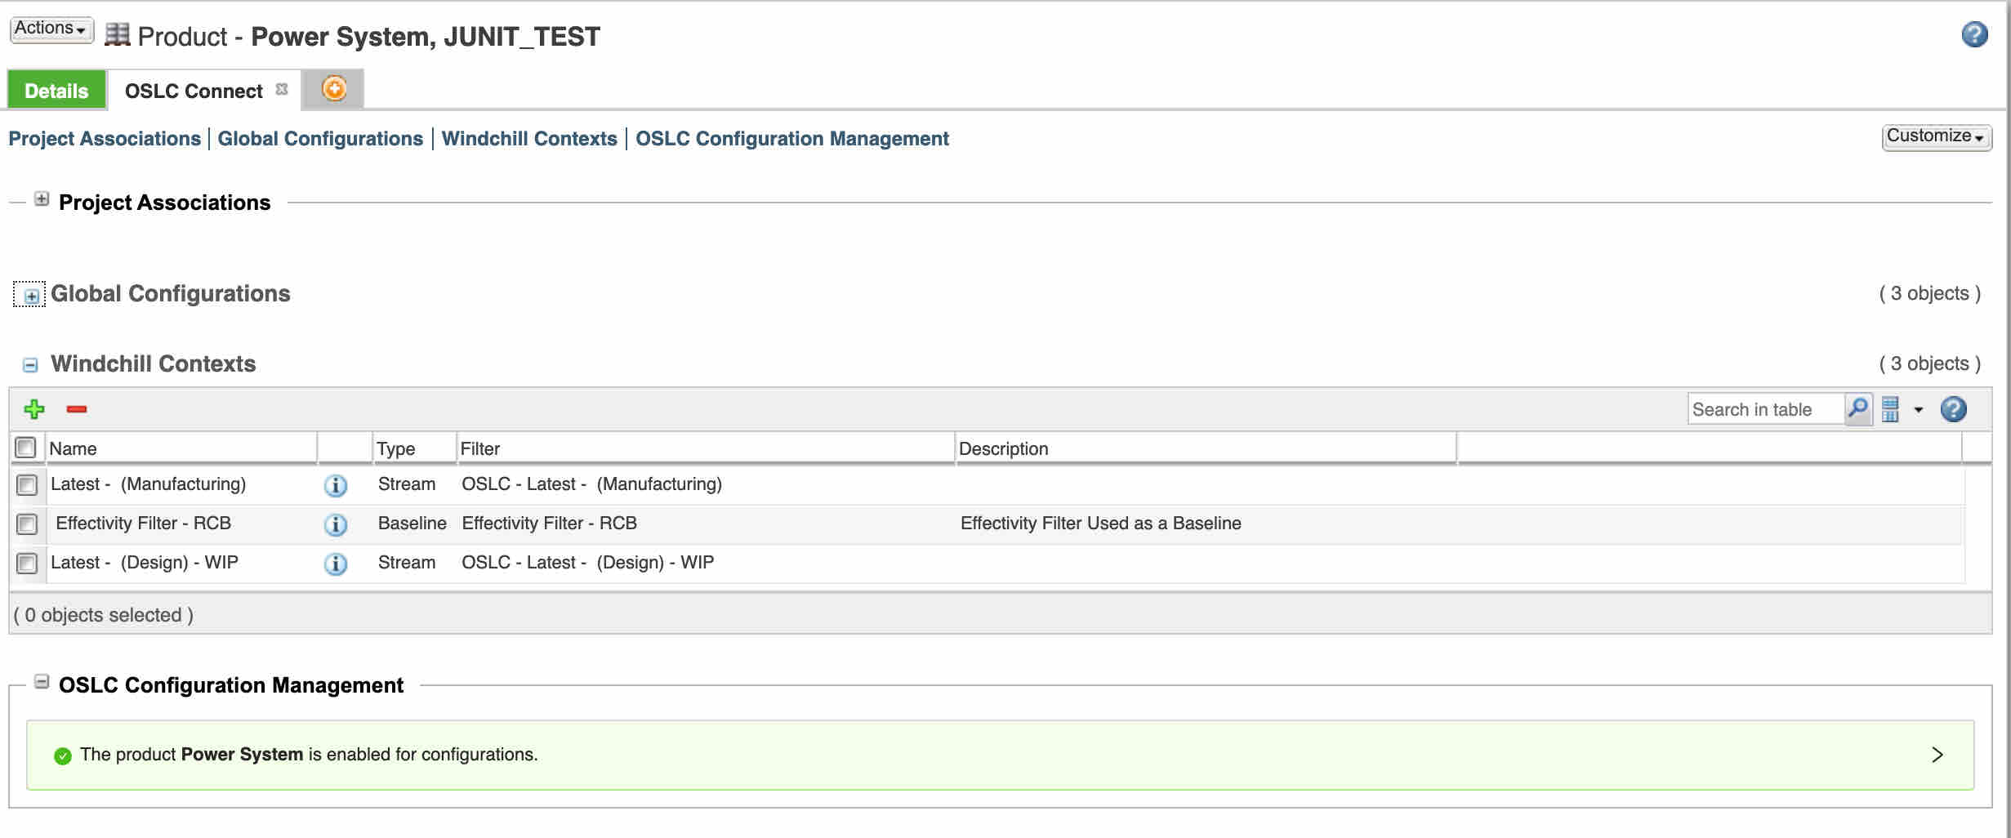This screenshot has height=838, width=2011.
Task: Click the red remove context icon
Action: 77,409
